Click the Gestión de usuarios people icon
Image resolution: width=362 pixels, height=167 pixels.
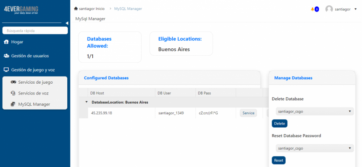tap(6, 56)
